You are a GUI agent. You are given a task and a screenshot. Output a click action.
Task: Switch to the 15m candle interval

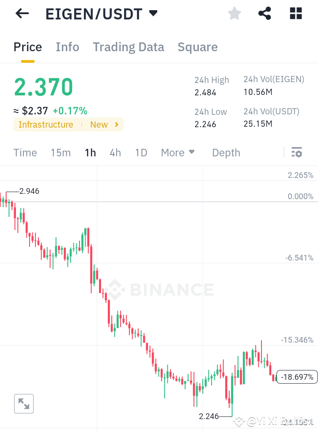pyautogui.click(x=61, y=152)
